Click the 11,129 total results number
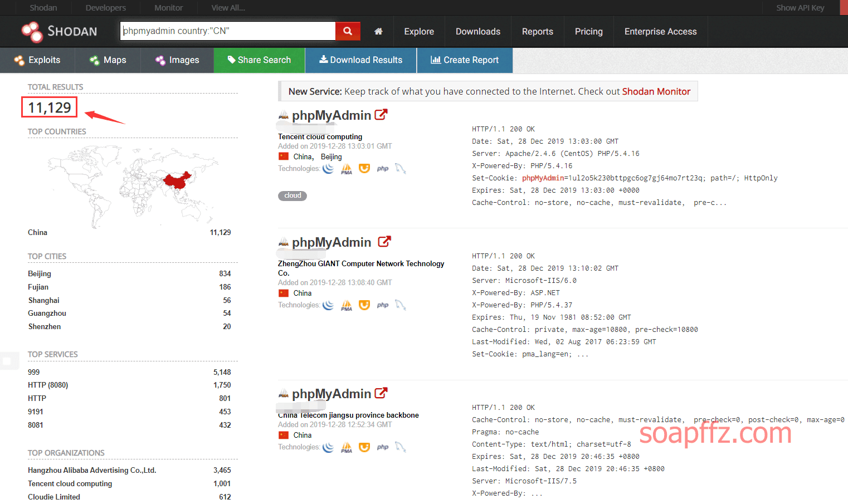848x504 pixels. [50, 107]
